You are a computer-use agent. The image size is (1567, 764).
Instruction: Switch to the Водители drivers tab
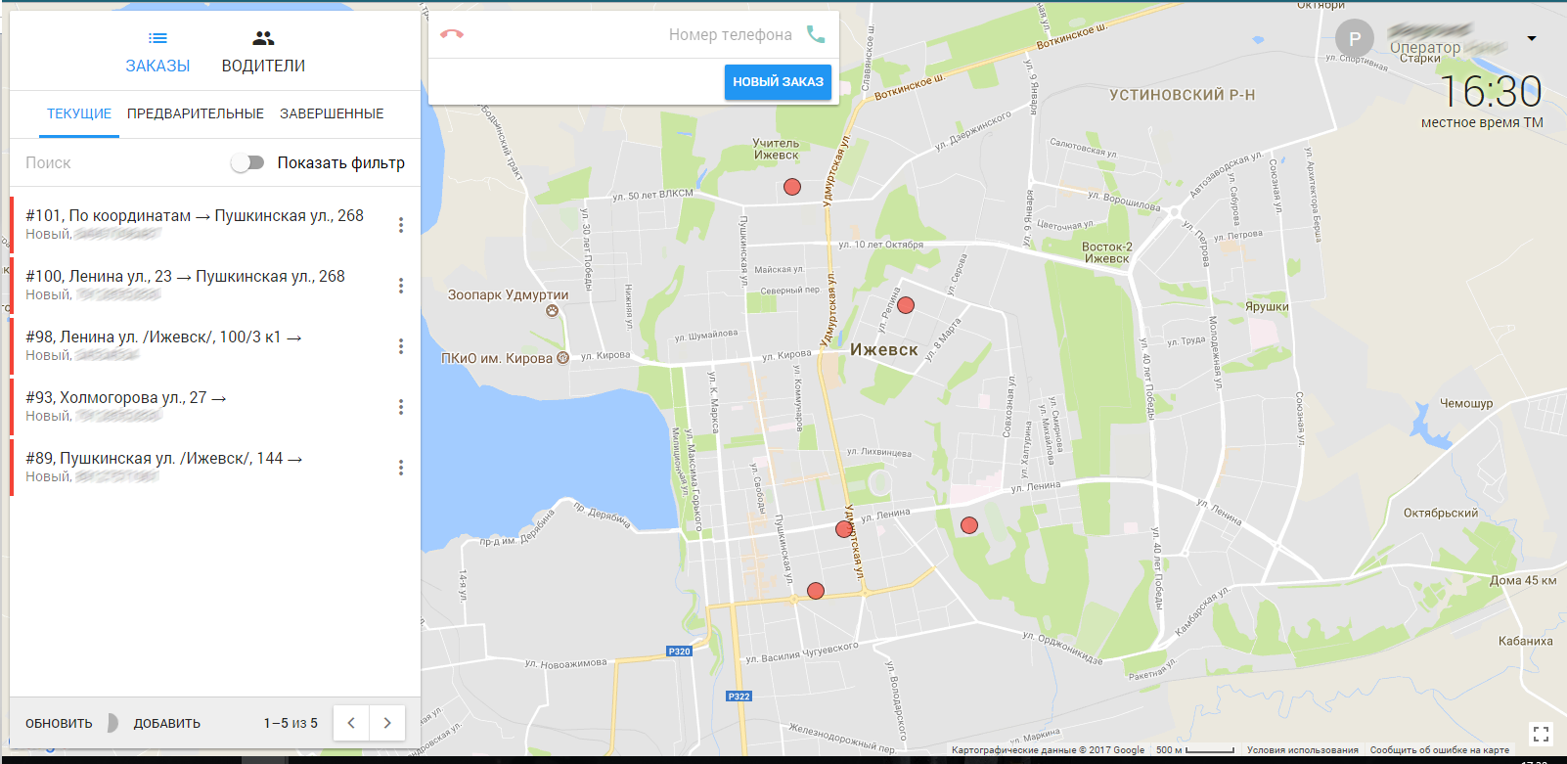point(263,52)
